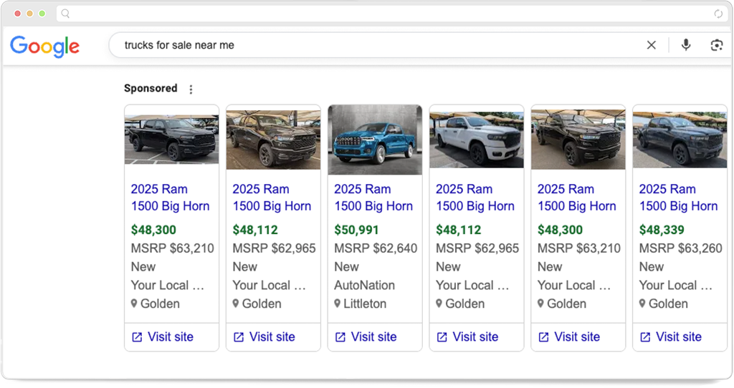Image resolution: width=734 pixels, height=388 pixels.
Task: Click Visit site in the $48,339 card
Action: (671, 337)
